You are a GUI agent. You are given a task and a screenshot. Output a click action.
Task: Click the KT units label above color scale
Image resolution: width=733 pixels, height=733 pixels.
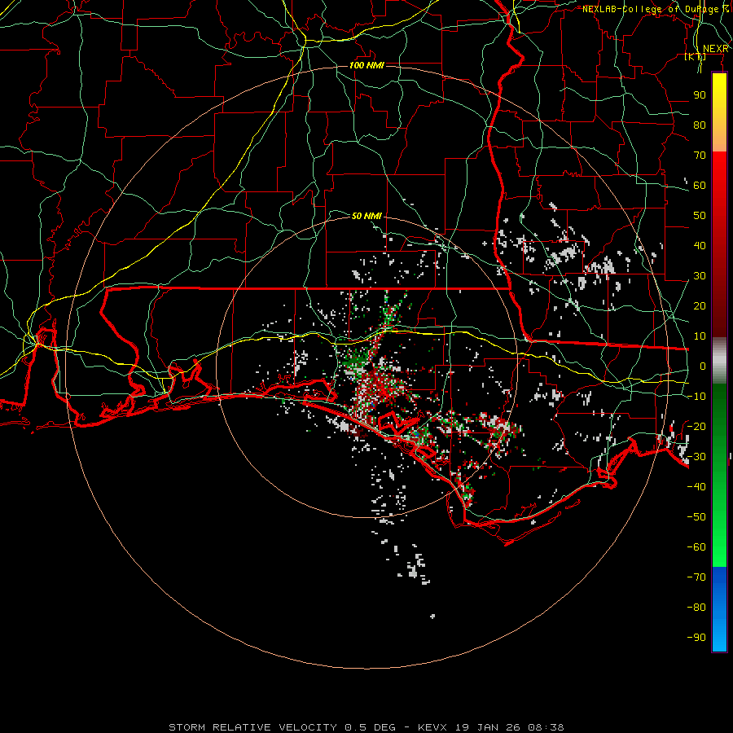(x=696, y=57)
